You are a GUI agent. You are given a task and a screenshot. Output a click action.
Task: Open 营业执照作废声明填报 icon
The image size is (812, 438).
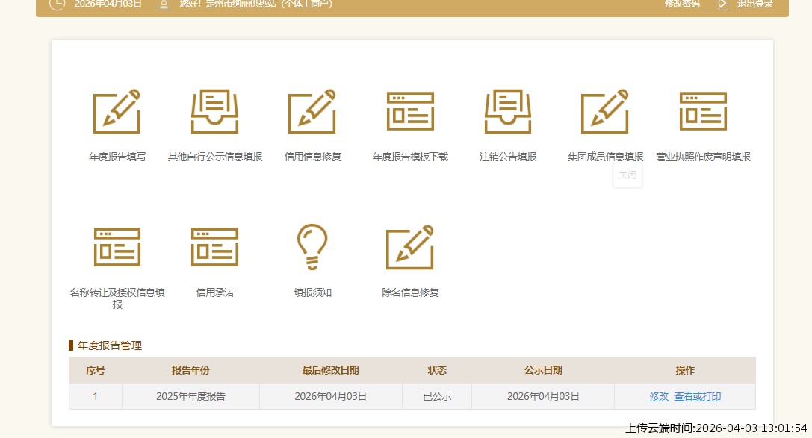[x=703, y=110]
